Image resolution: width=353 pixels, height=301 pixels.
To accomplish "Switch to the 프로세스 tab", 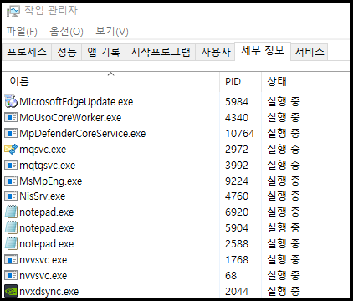I will pos(27,52).
